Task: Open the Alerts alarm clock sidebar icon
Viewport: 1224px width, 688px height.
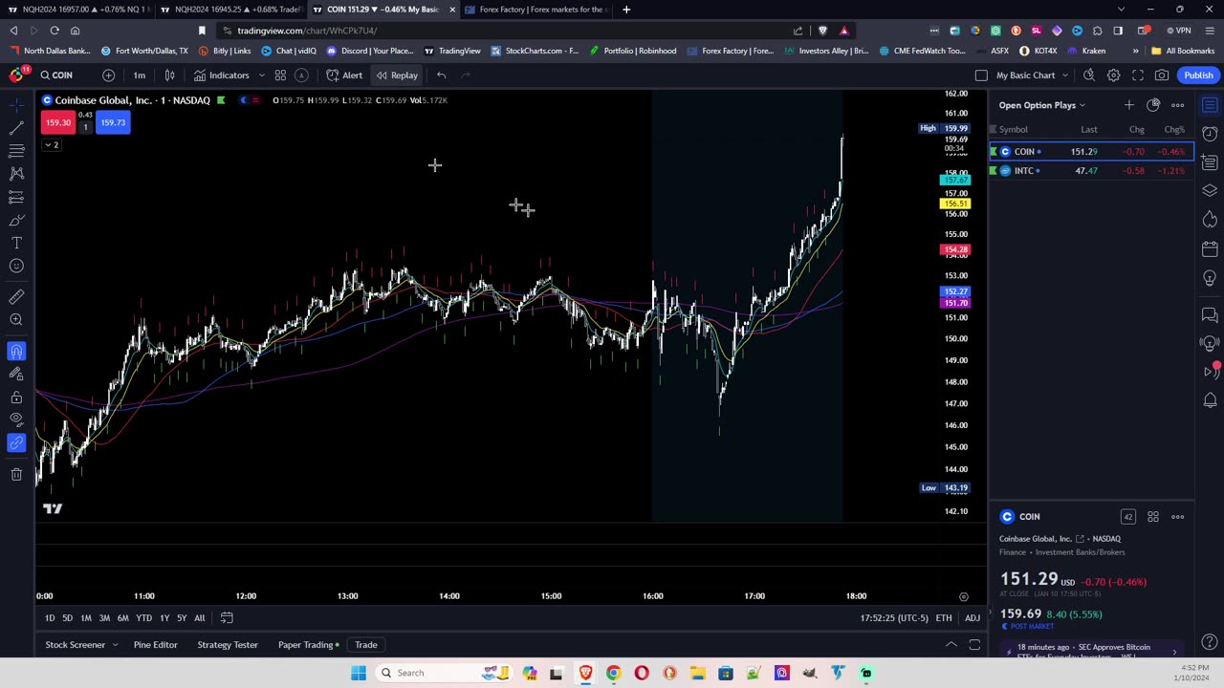Action: point(1210,133)
